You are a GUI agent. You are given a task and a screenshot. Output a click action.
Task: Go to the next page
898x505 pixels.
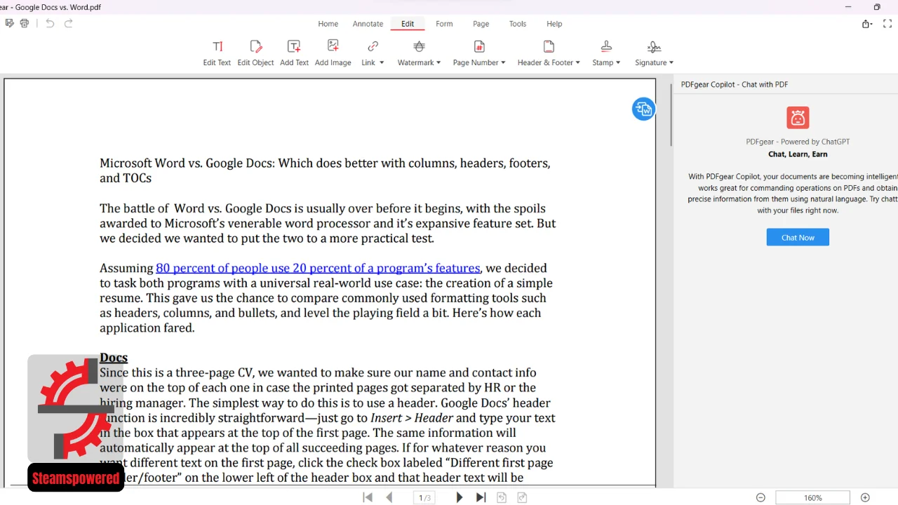460,497
